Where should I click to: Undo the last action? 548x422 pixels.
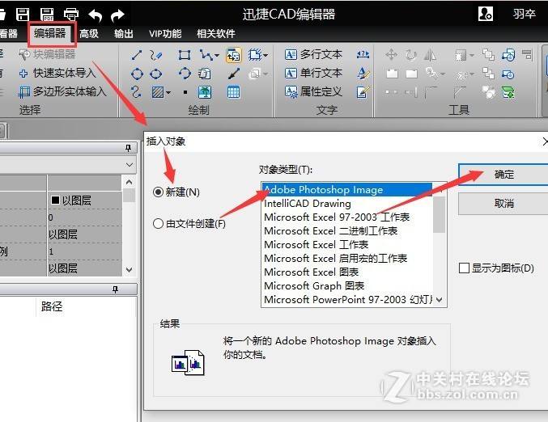95,15
